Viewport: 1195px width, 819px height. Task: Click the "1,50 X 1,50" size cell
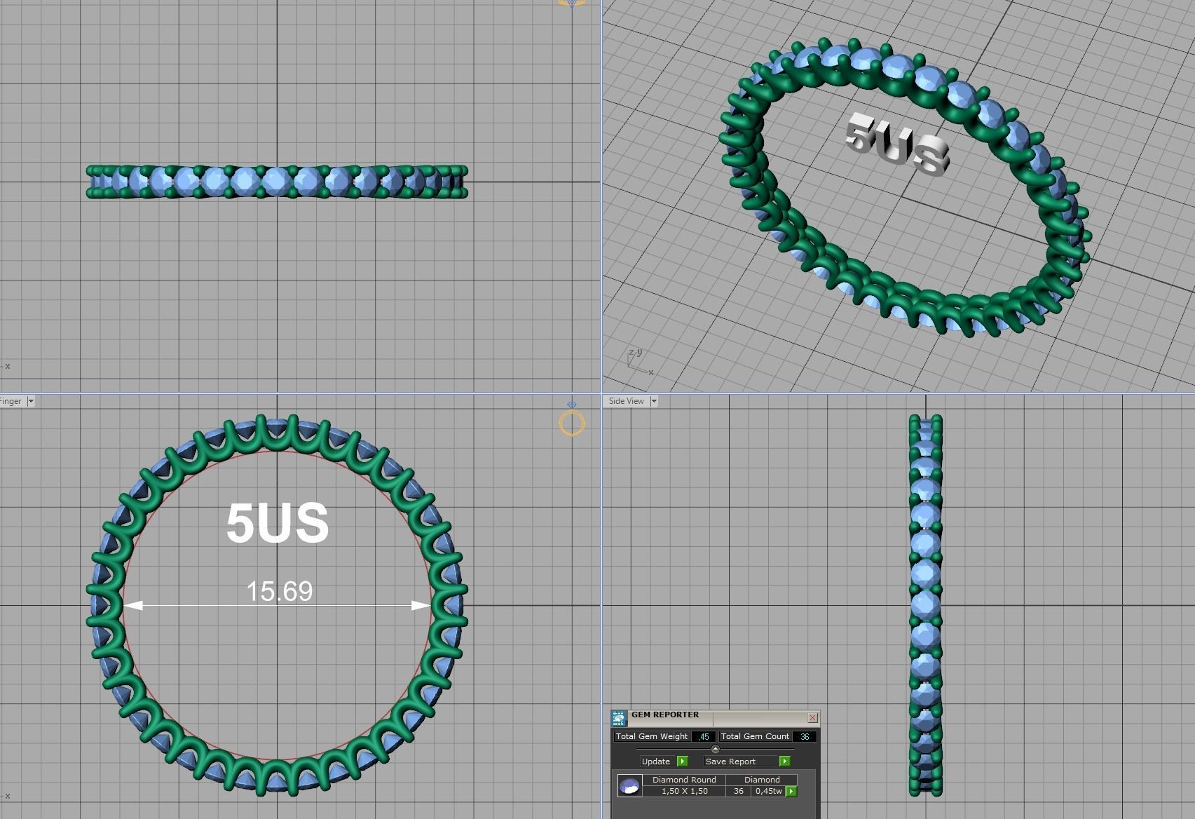(684, 791)
